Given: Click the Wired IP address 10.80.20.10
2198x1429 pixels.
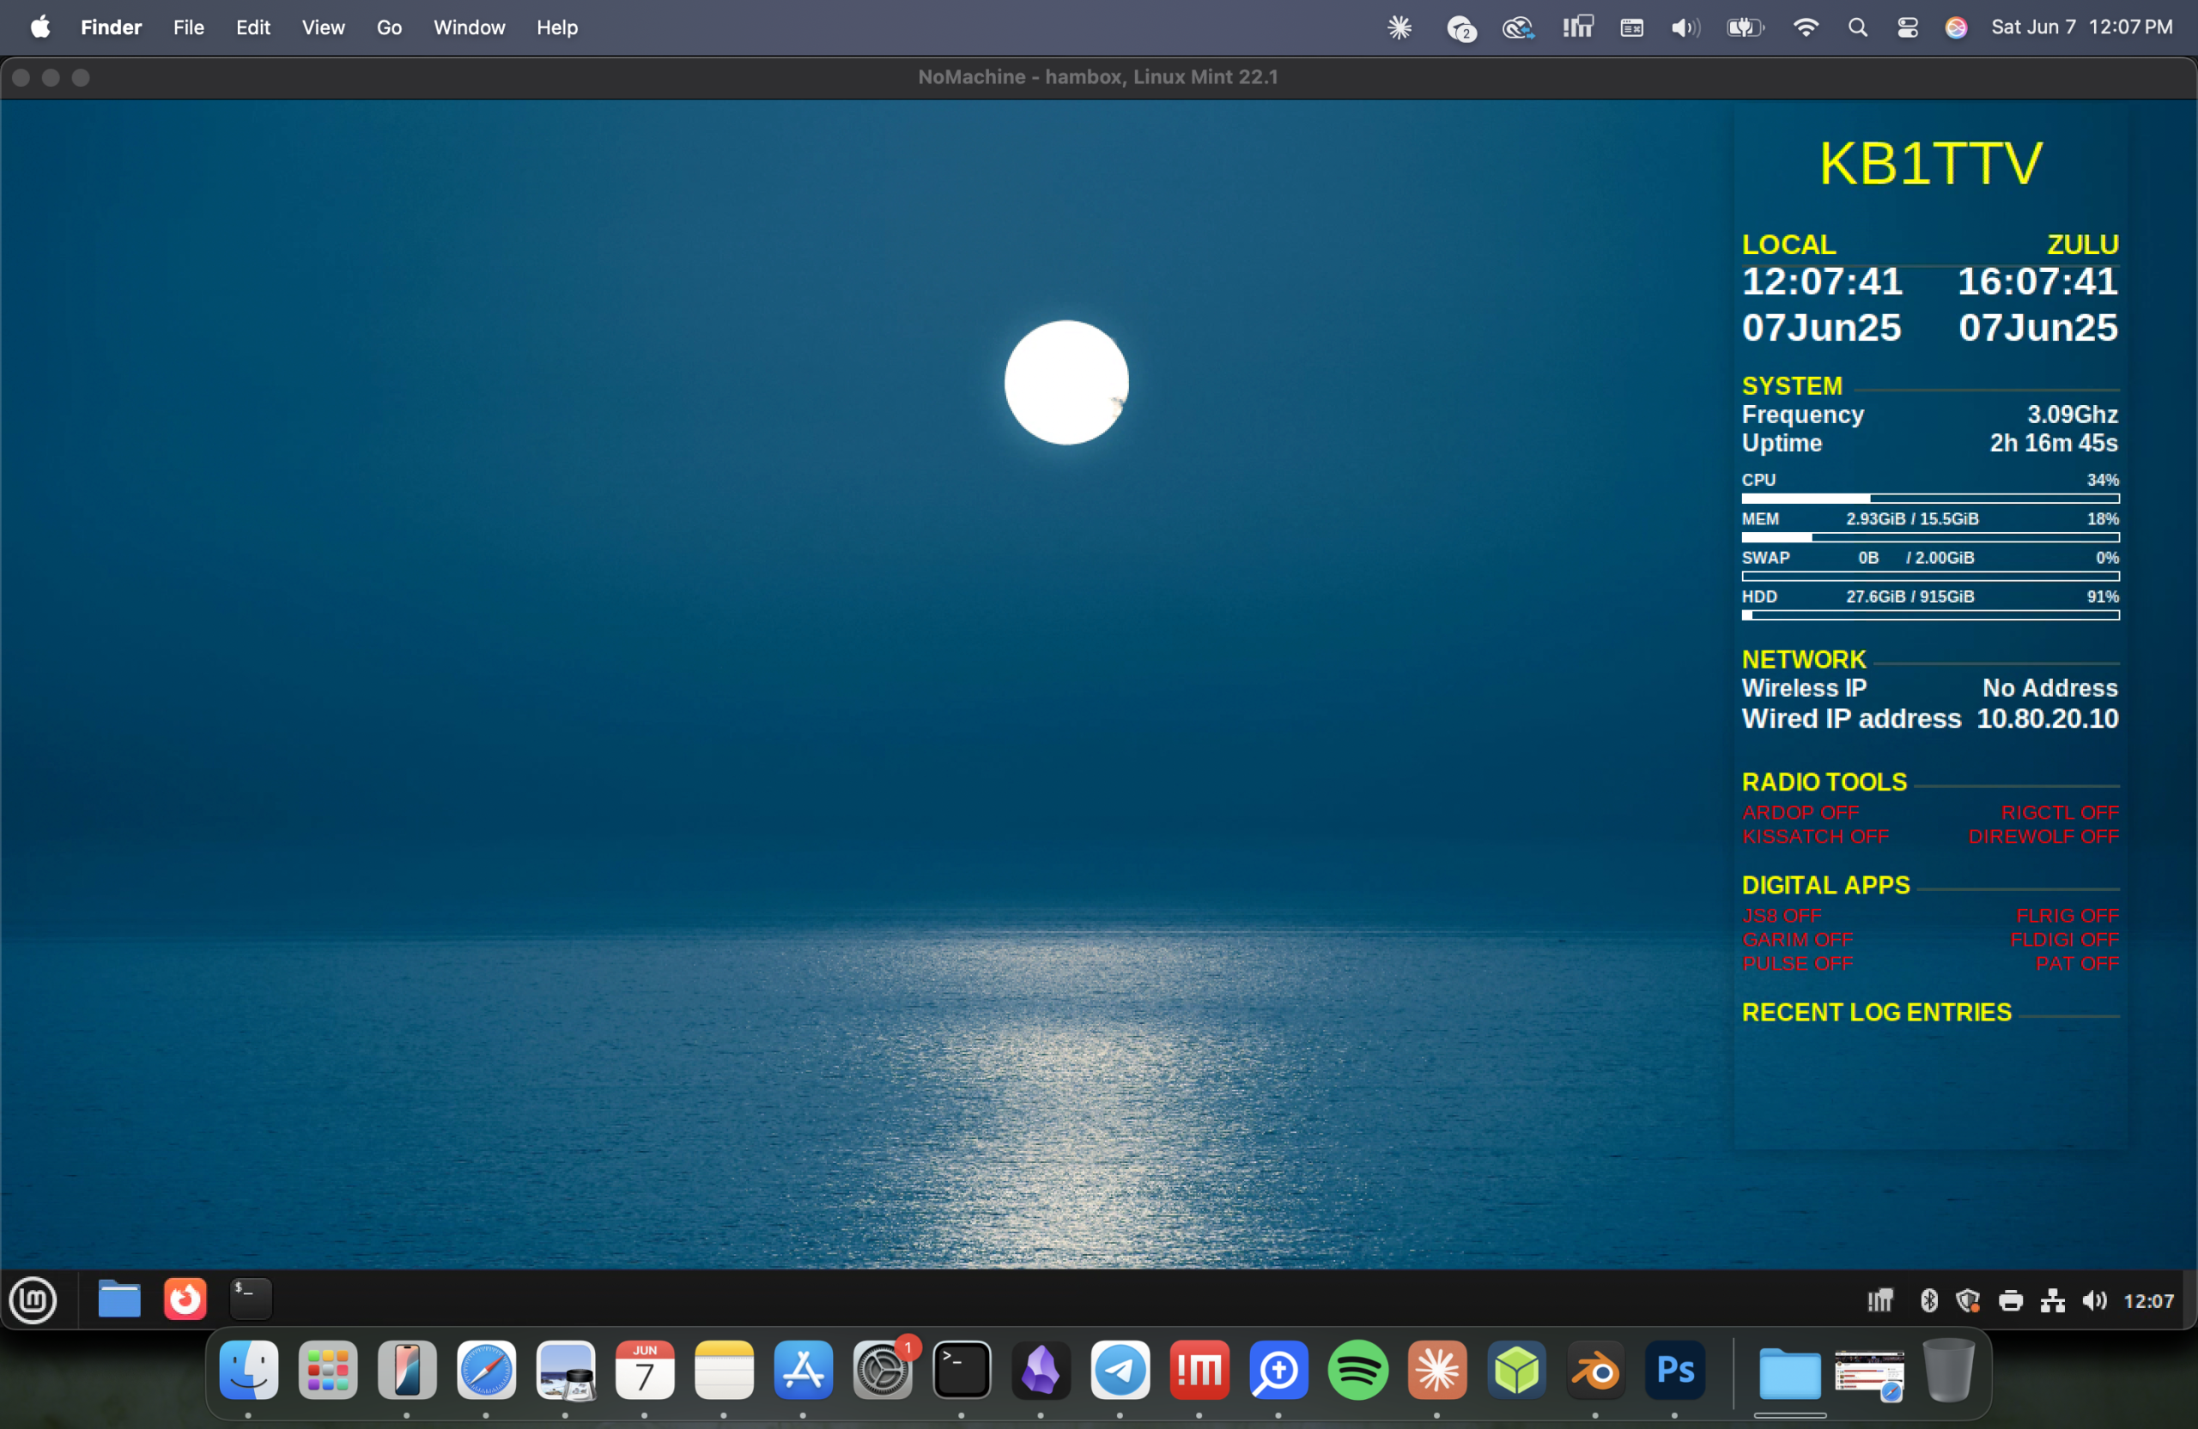Looking at the screenshot, I should coord(2048,719).
